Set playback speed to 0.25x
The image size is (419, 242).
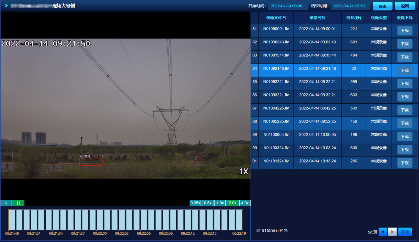(195, 203)
